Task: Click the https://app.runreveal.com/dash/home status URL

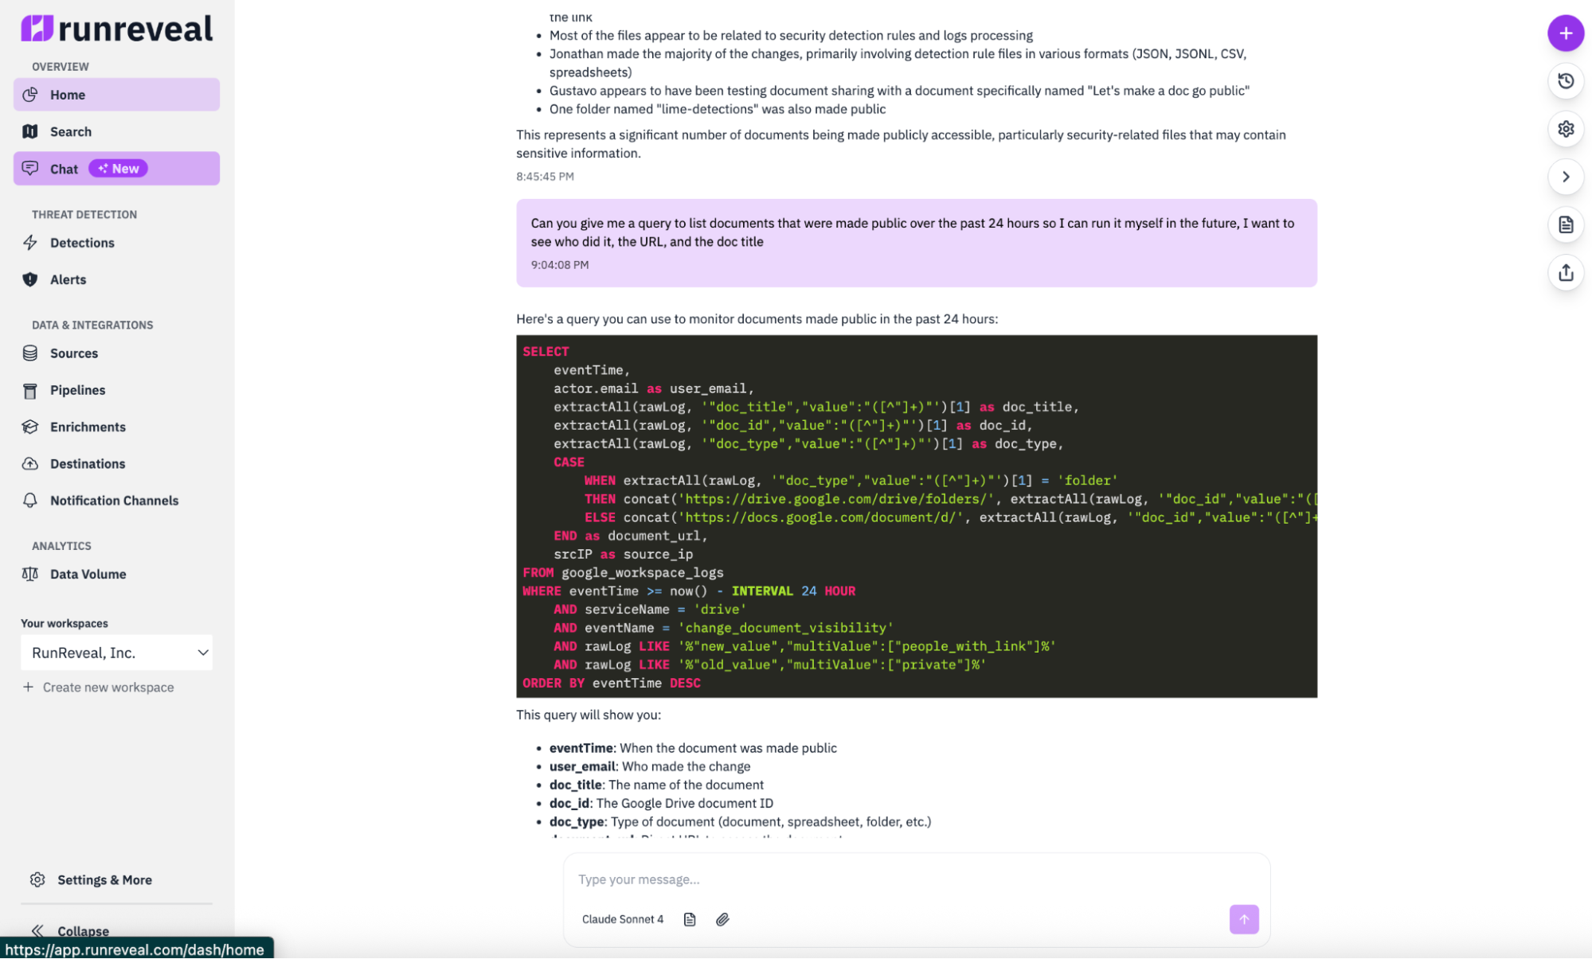Action: 135,949
